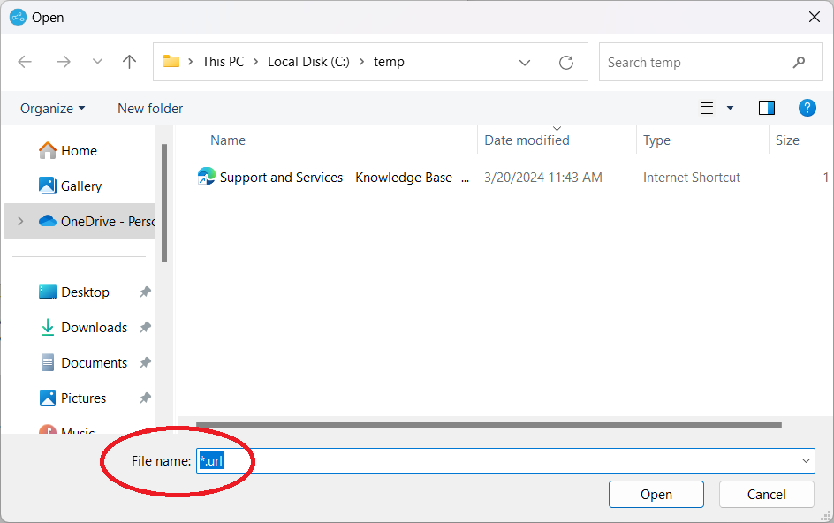The width and height of the screenshot is (834, 523).
Task: Click New folder to create one
Action: (149, 108)
